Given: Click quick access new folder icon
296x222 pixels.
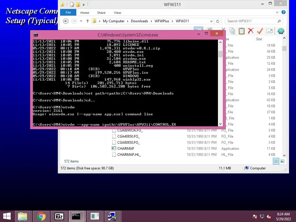Looking at the screenshot, I should point(78,4).
